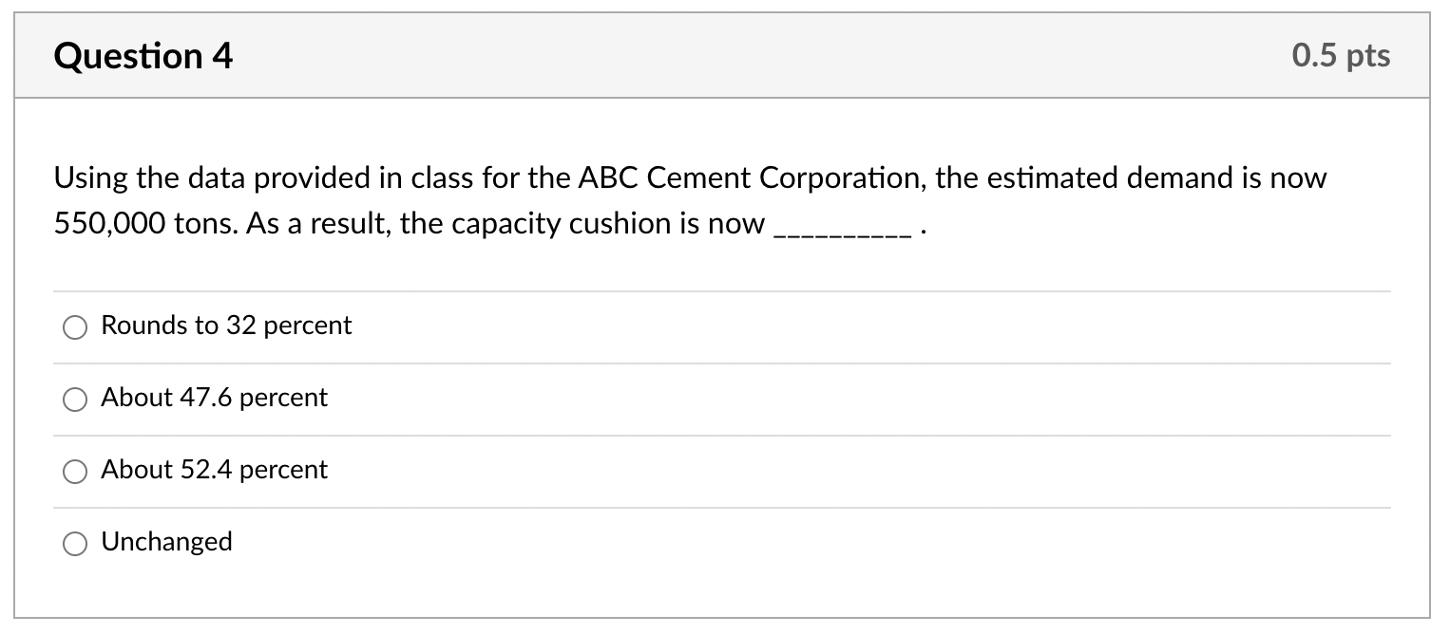Viewport: 1450px width, 634px height.
Task: Click the "Unchanged" answer label text
Action: [x=166, y=542]
